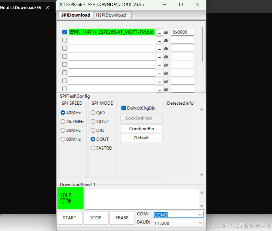Browse file for the fifth firmware row
Image resolution: width=272 pixels, height=231 pixels.
click(159, 65)
